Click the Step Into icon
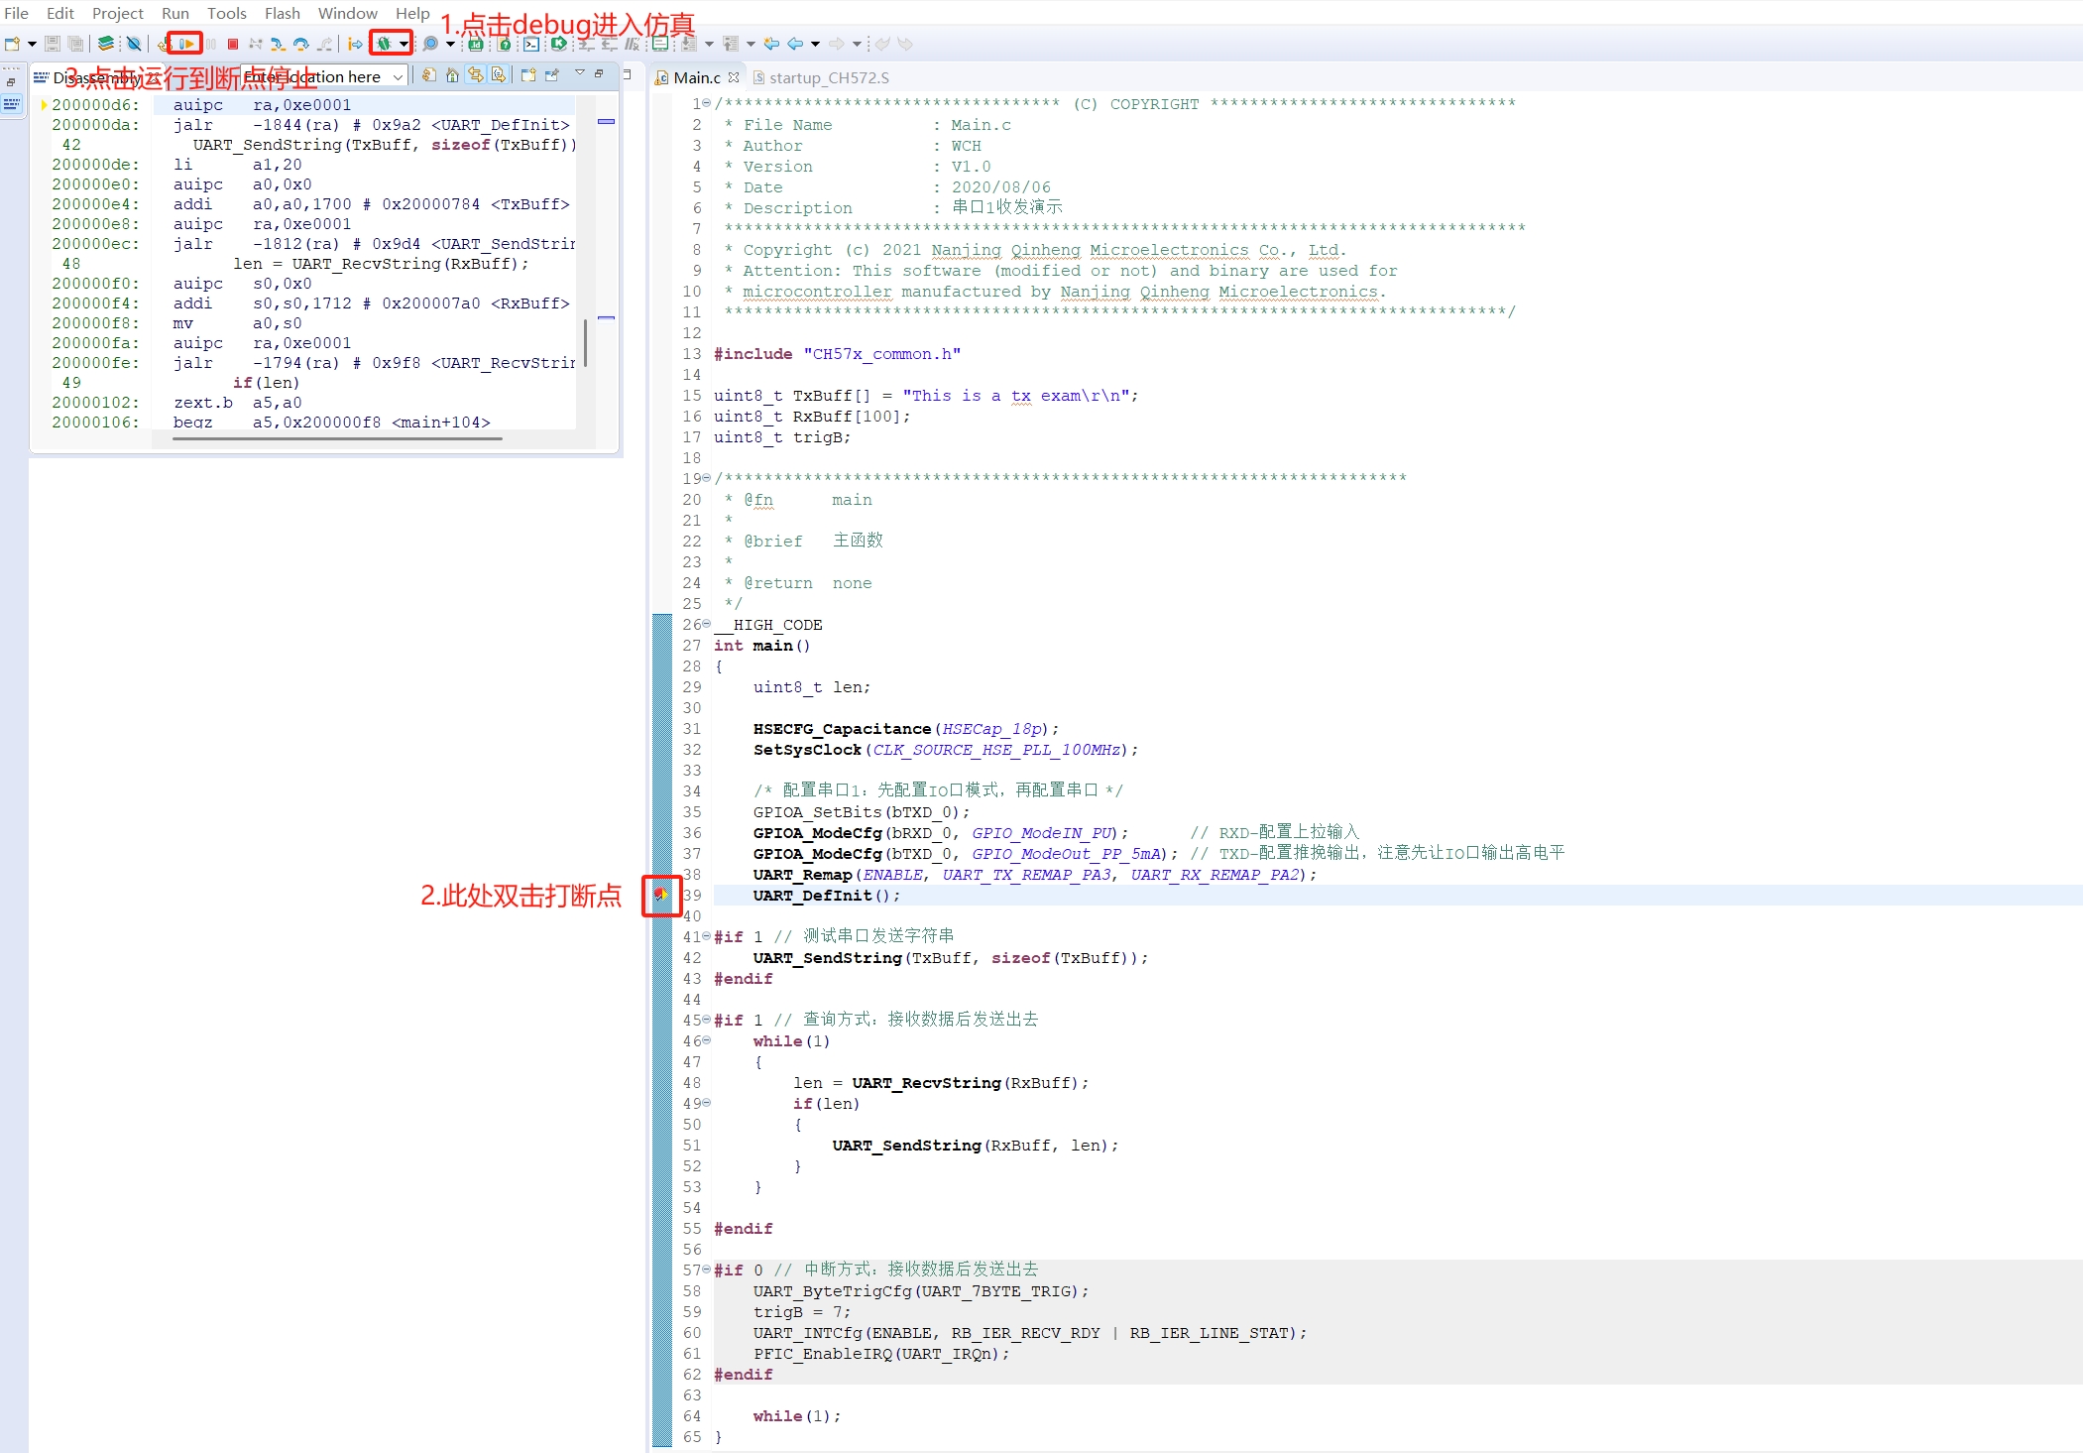 (278, 44)
